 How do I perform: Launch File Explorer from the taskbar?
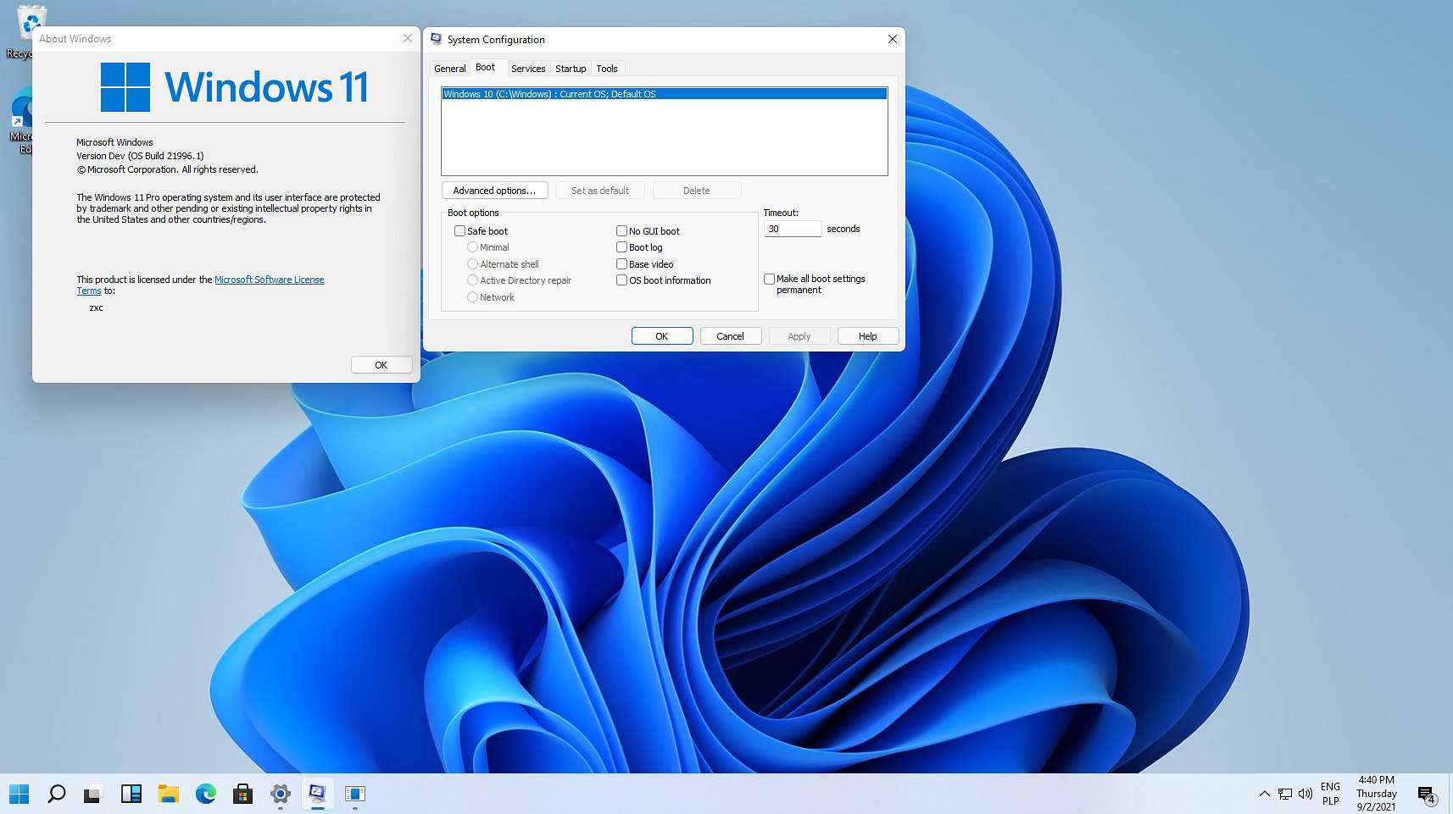[169, 794]
